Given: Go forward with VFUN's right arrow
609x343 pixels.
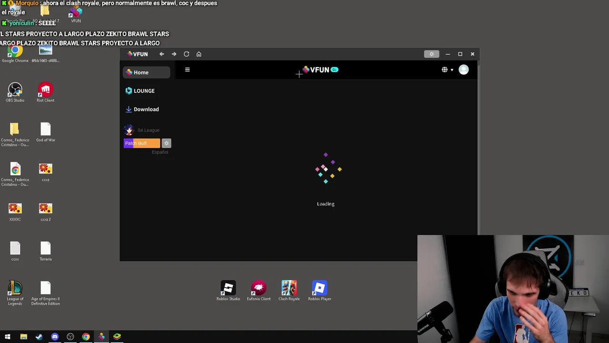Looking at the screenshot, I should point(174,54).
